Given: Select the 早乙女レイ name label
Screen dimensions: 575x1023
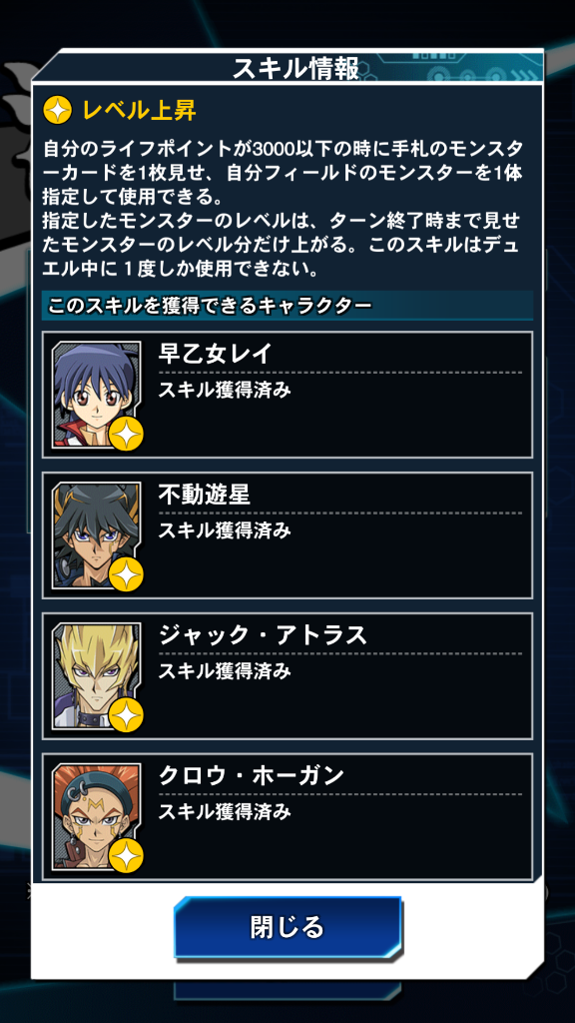Looking at the screenshot, I should [215, 355].
